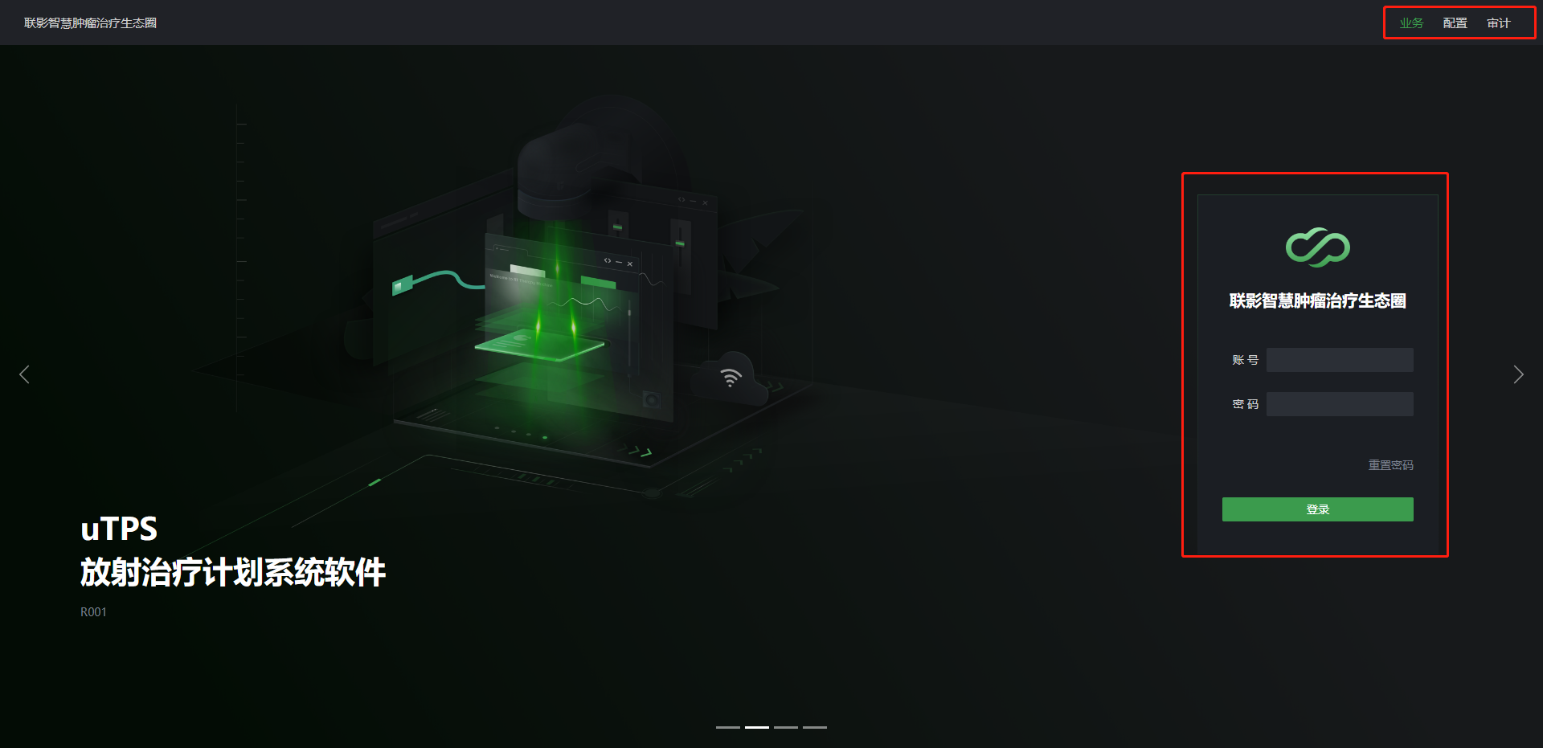
Task: Go to previous slide with left arrow
Action: pyautogui.click(x=25, y=374)
